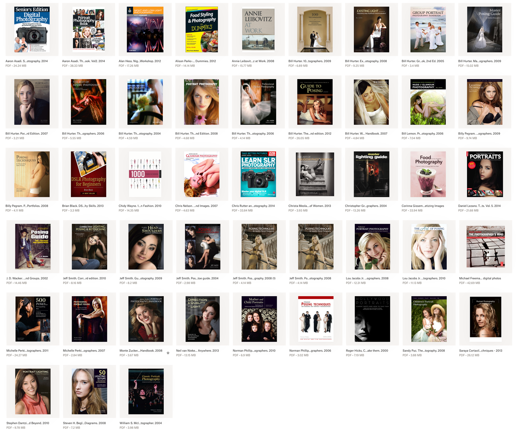The image size is (517, 443).
Task: Select Classic Portrait Photography cover
Action: (x=146, y=391)
